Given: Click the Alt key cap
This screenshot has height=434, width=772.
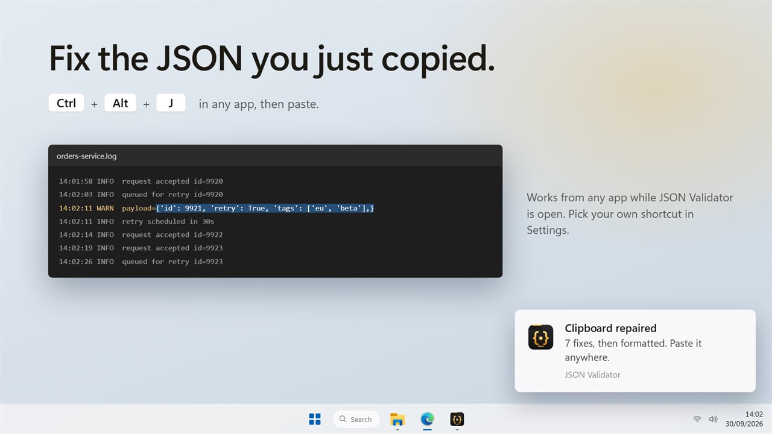Looking at the screenshot, I should click(x=121, y=103).
